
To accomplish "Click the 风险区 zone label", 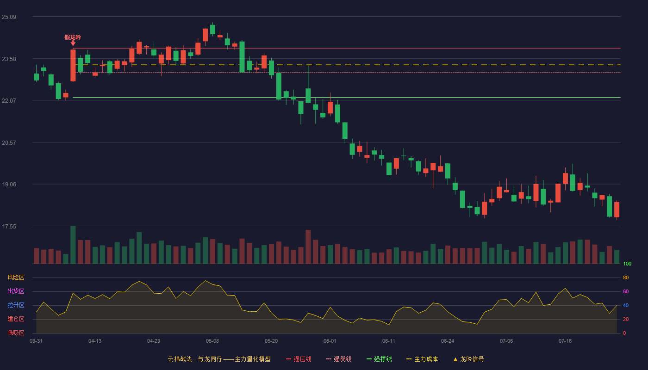I will pos(16,277).
